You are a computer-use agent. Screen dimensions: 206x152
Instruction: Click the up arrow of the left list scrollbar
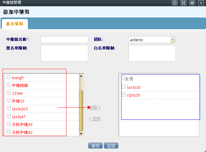pyautogui.click(x=81, y=76)
